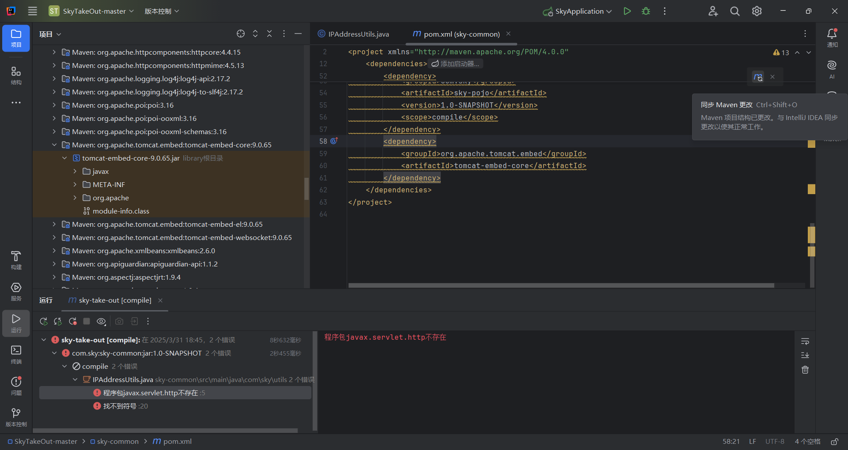This screenshot has width=848, height=450.
Task: Show more tool windows ellipsis
Action: (x=16, y=103)
